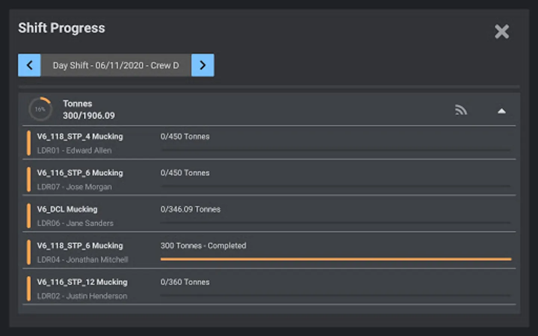Close the Shift Progress dialog

click(501, 32)
